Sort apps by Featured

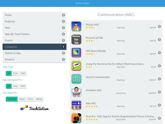pos(12,99)
